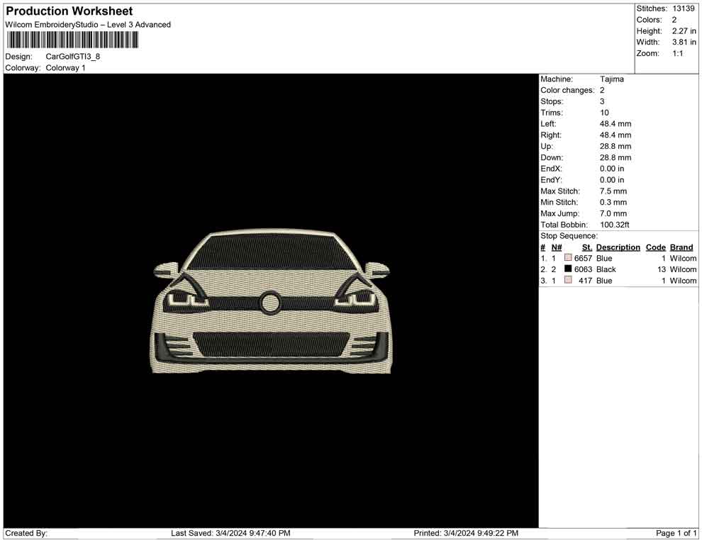Click the circular emblem on the car grille

(x=270, y=303)
